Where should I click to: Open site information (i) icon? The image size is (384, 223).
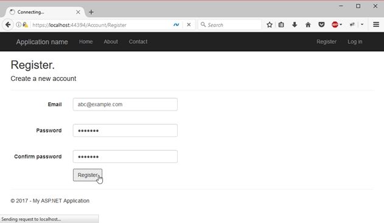(x=18, y=25)
